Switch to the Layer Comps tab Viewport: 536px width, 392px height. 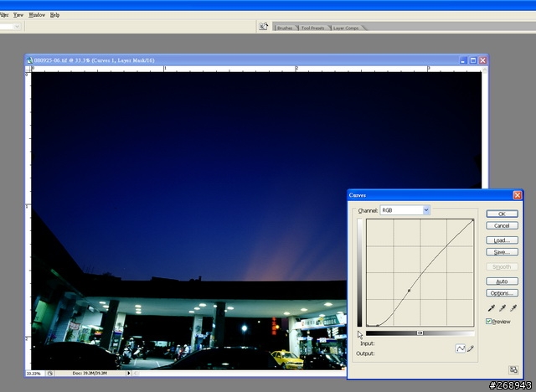point(346,28)
